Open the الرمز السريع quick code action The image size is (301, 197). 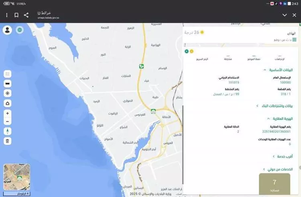tap(202, 58)
